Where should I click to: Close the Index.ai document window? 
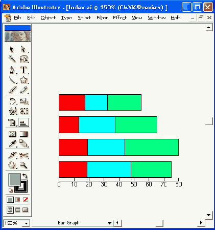click(x=209, y=18)
